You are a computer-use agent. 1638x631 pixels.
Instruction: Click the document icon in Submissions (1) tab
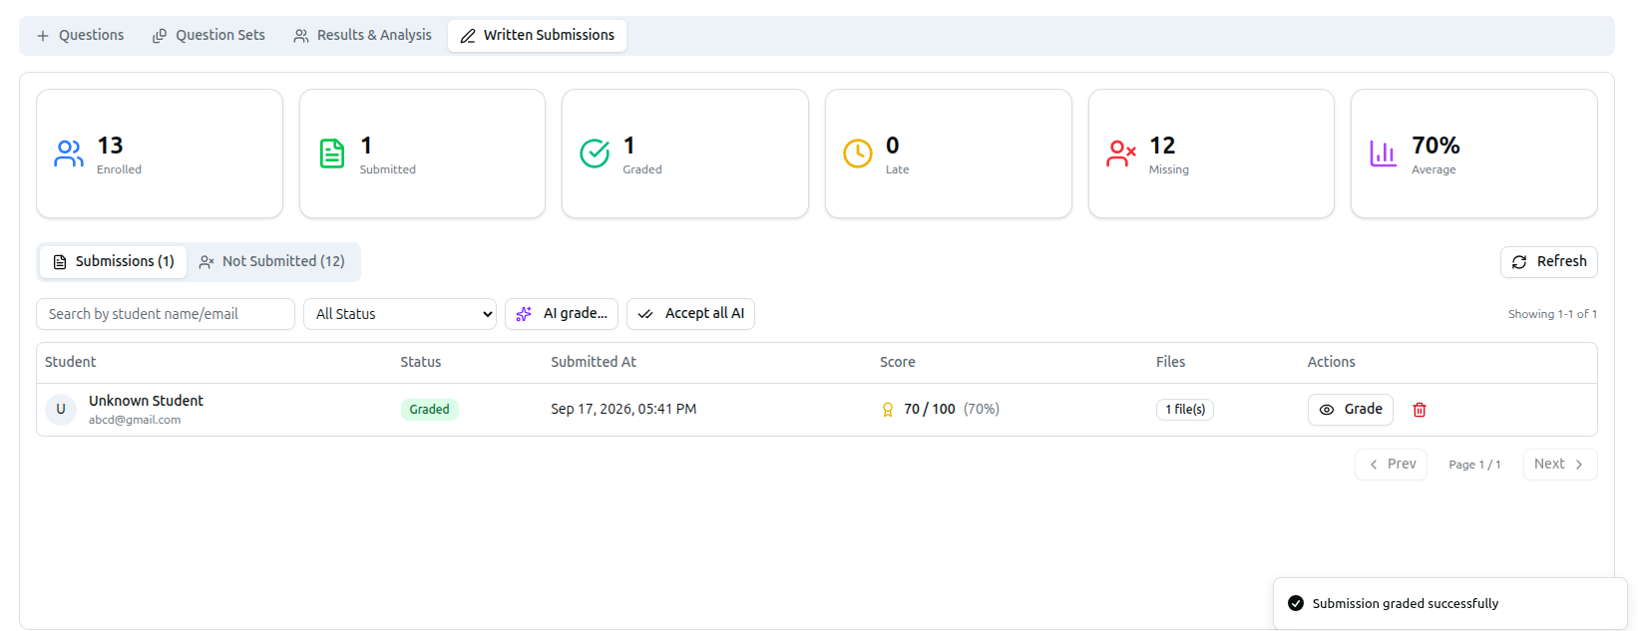click(60, 262)
